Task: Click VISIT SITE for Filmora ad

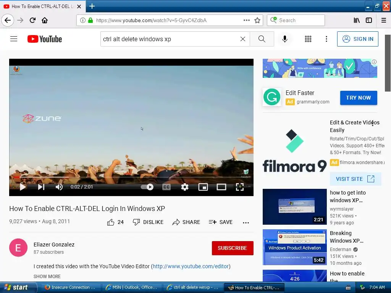Action: pyautogui.click(x=355, y=179)
